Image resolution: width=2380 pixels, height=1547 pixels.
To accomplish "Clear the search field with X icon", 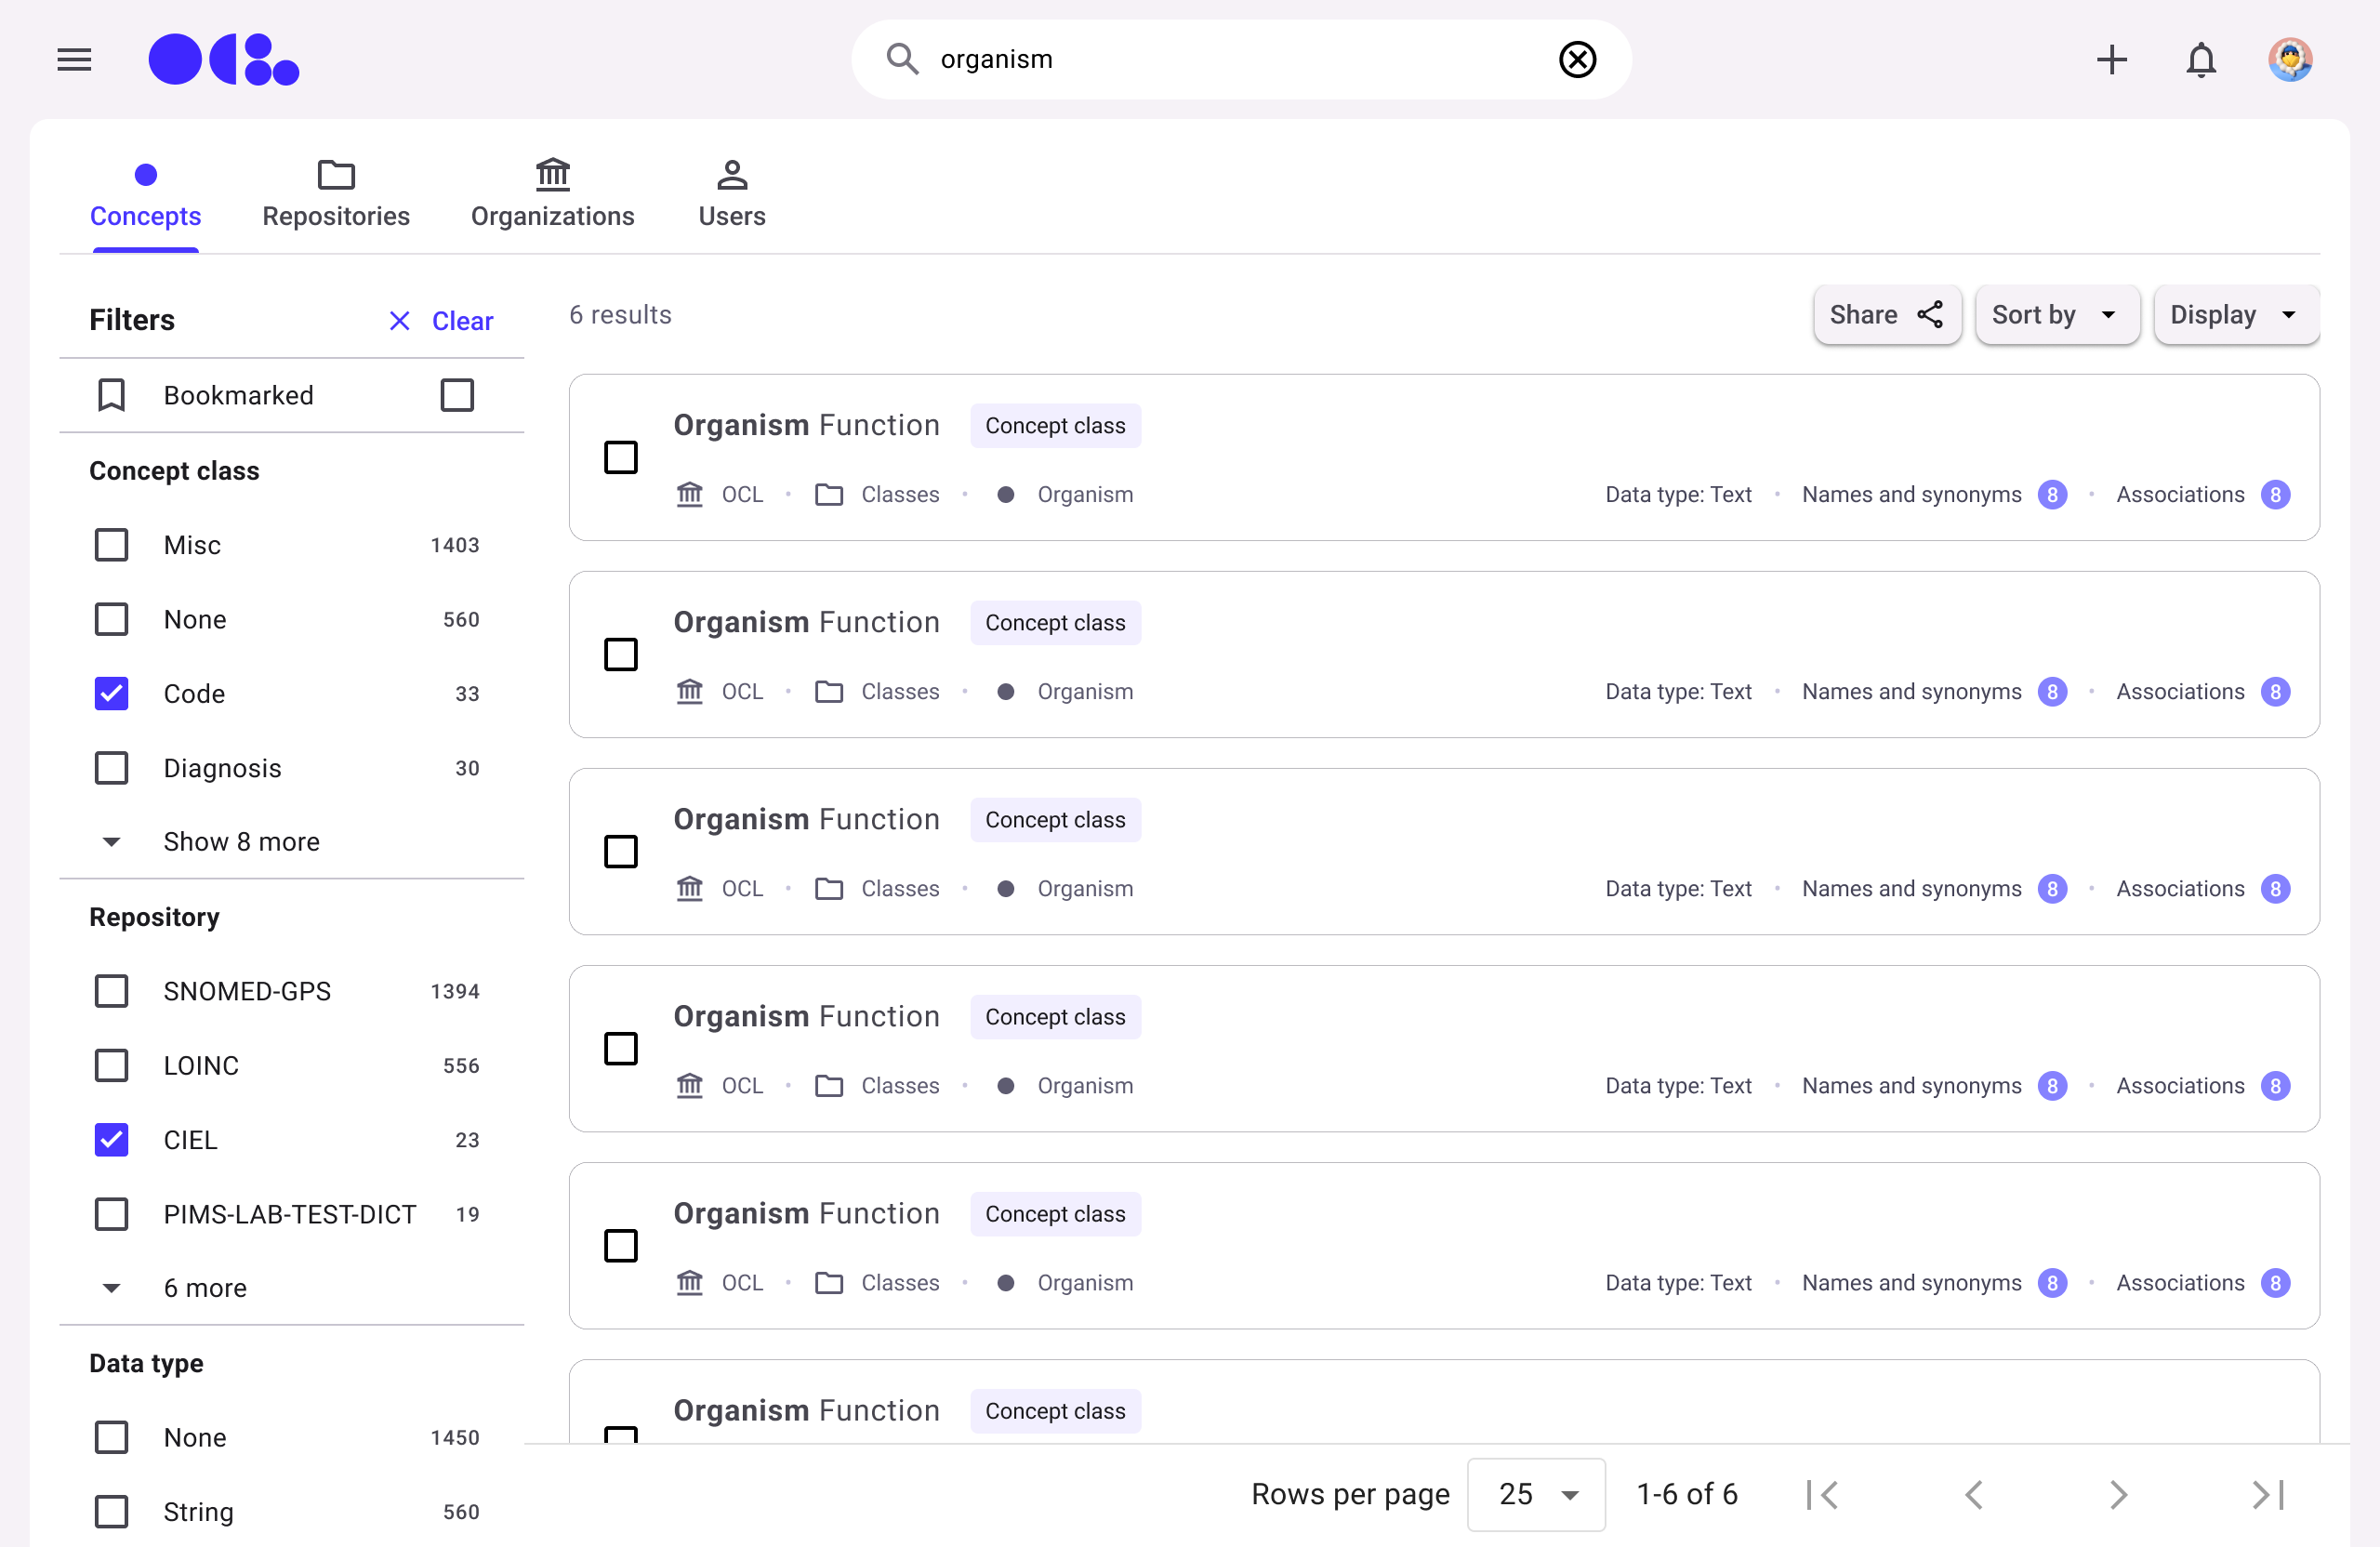I will [x=1577, y=60].
